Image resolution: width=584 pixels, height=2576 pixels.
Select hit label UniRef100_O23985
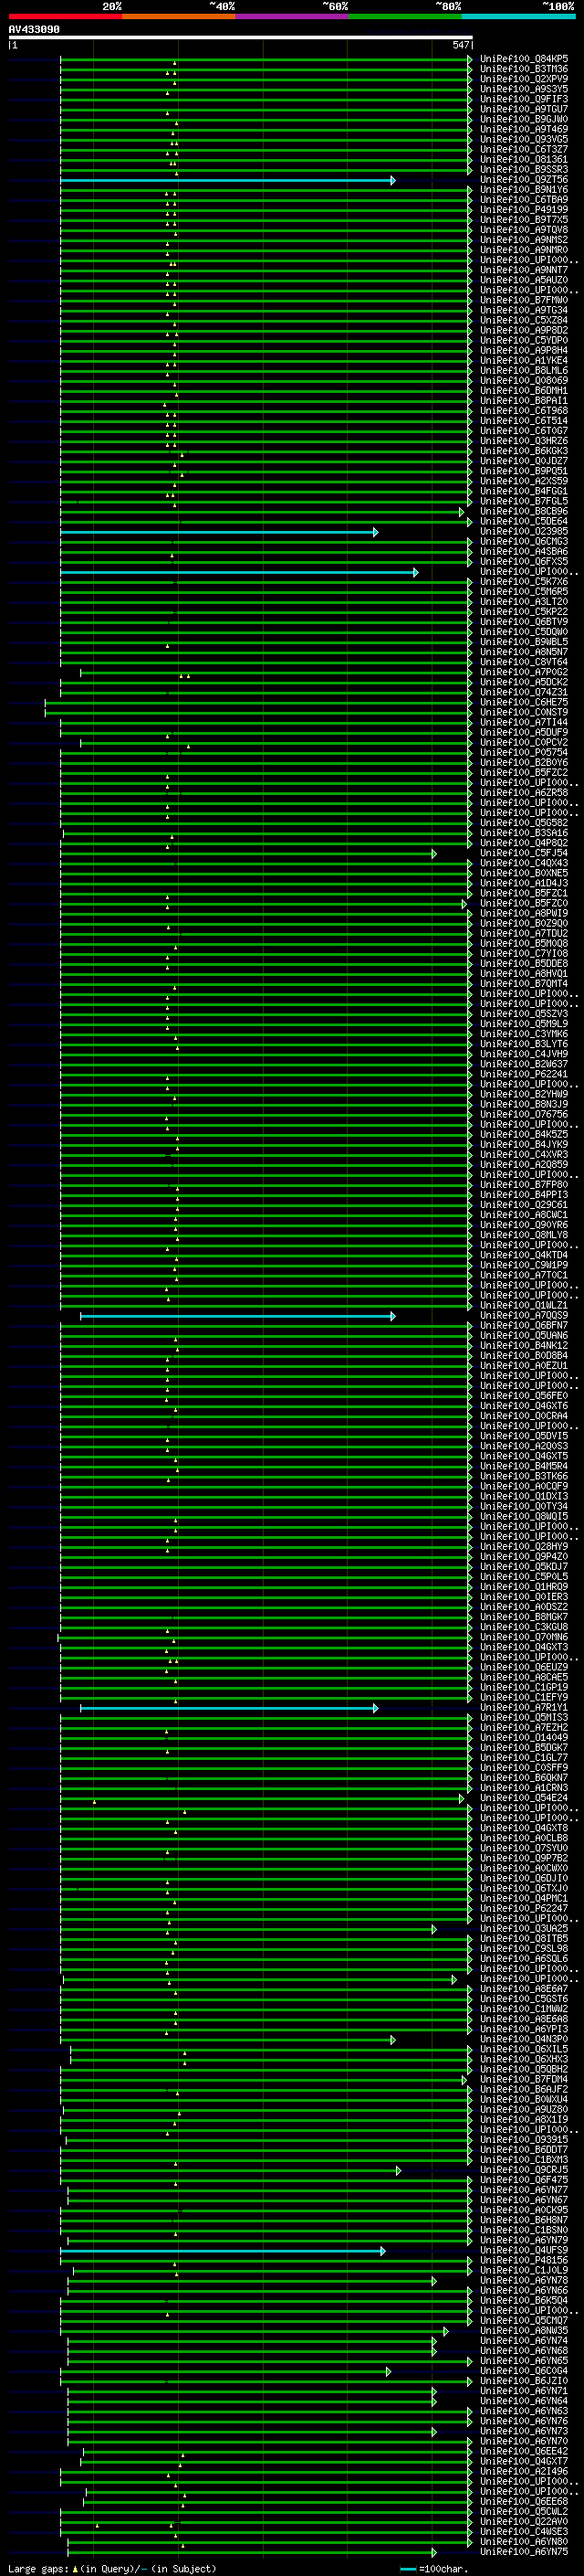pos(524,532)
